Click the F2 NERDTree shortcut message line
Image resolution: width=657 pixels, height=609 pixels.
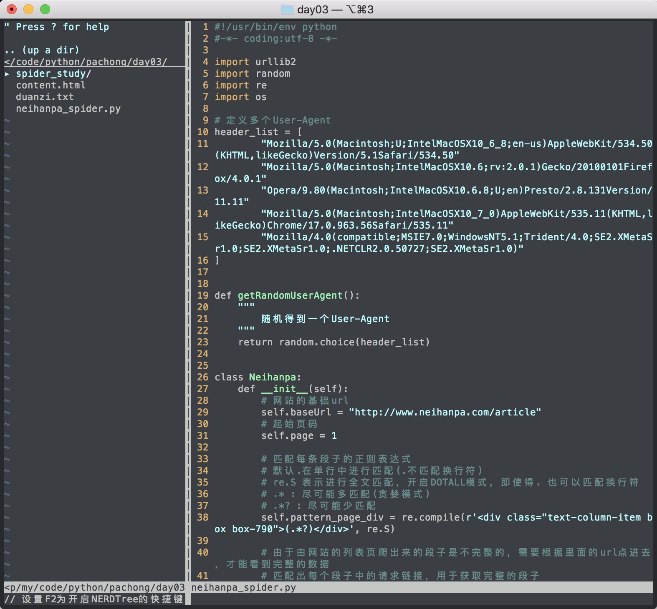coord(94,599)
